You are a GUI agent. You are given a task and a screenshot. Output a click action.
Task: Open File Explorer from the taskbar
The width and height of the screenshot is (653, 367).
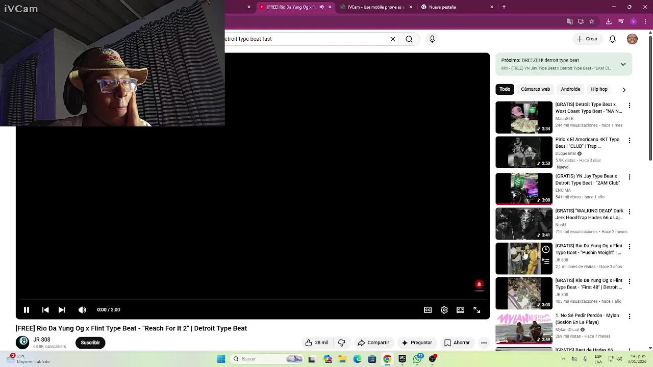pyautogui.click(x=342, y=359)
